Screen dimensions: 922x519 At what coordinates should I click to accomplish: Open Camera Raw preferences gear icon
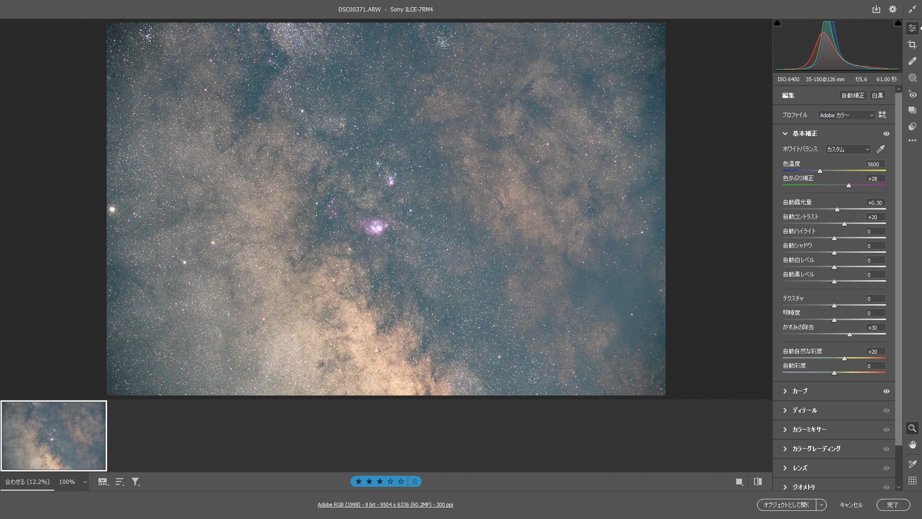click(x=892, y=9)
